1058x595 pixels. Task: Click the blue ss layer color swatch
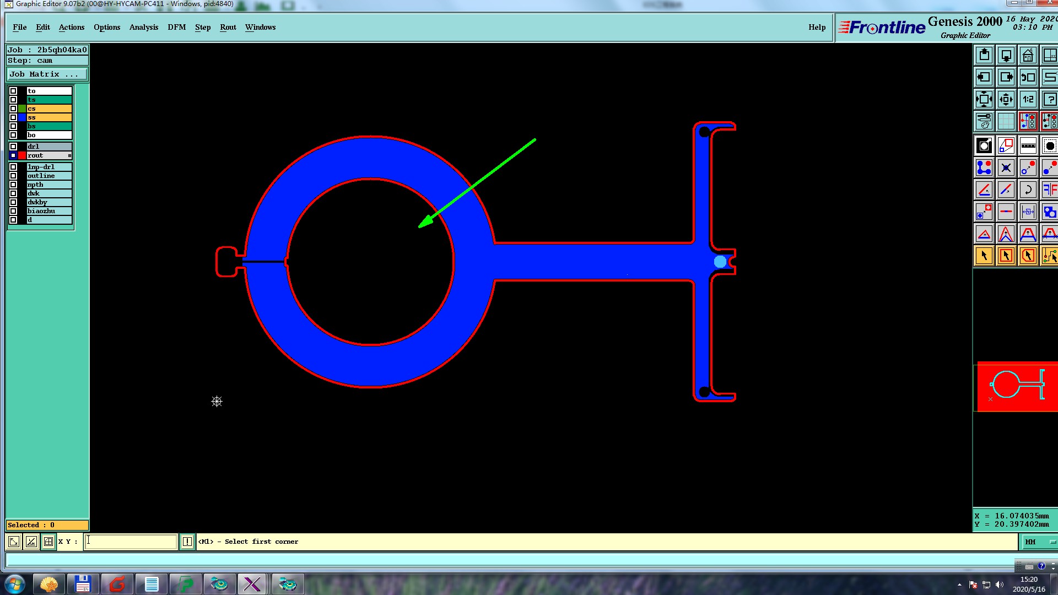click(x=22, y=117)
